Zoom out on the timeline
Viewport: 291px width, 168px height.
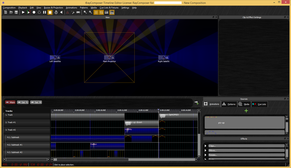[x=91, y=12]
